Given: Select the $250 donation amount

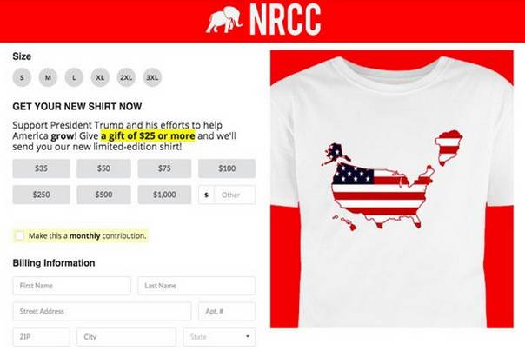Looking at the screenshot, I should click(x=41, y=195).
